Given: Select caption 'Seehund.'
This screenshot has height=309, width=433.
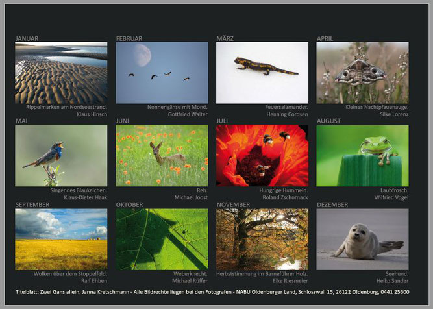Looking at the screenshot, I should (397, 274).
